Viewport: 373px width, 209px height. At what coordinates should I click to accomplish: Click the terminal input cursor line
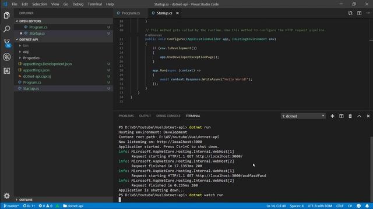119,200
